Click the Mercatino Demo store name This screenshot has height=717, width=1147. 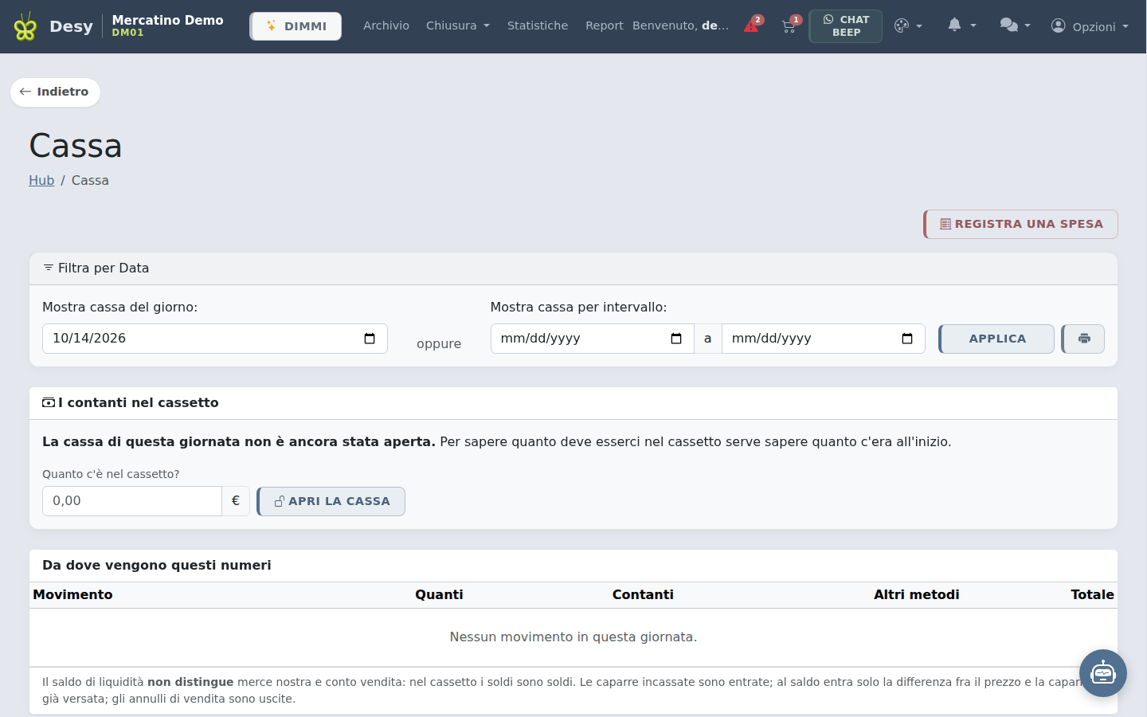[167, 20]
